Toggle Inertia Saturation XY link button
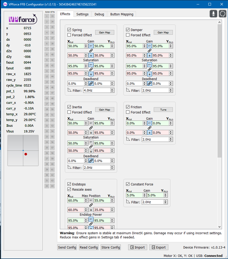The width and height of the screenshot is (228, 259). point(91,142)
